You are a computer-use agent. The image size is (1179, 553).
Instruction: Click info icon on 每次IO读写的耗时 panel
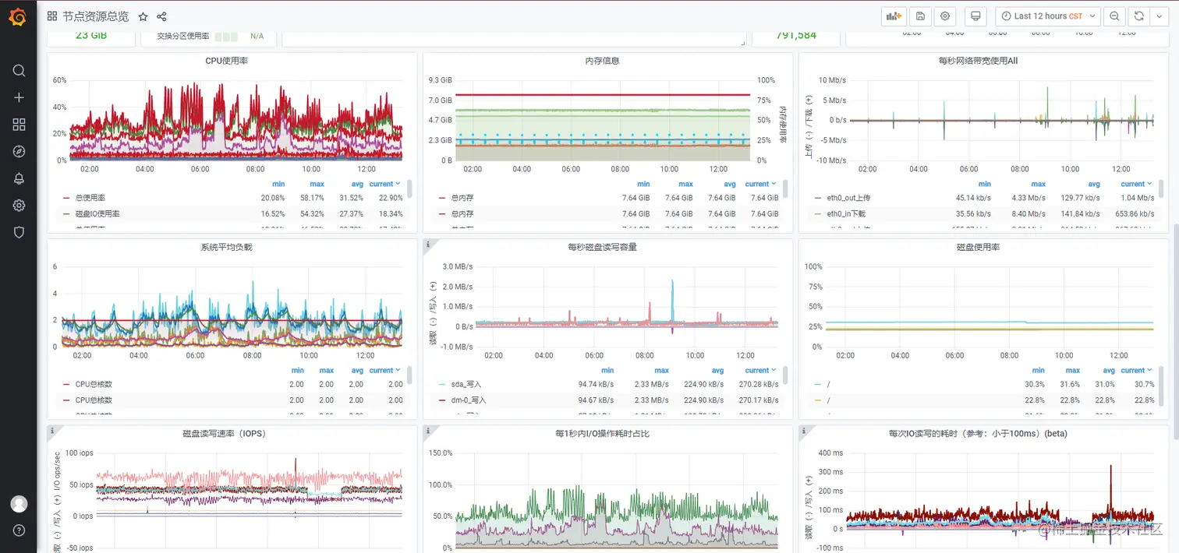tap(804, 430)
